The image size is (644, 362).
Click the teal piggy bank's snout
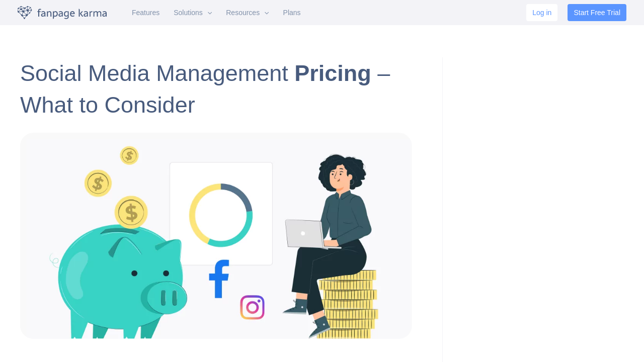[167, 298]
